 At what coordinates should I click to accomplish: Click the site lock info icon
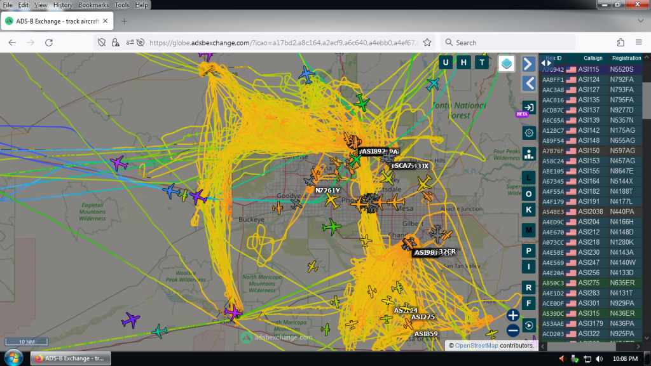tap(116, 43)
